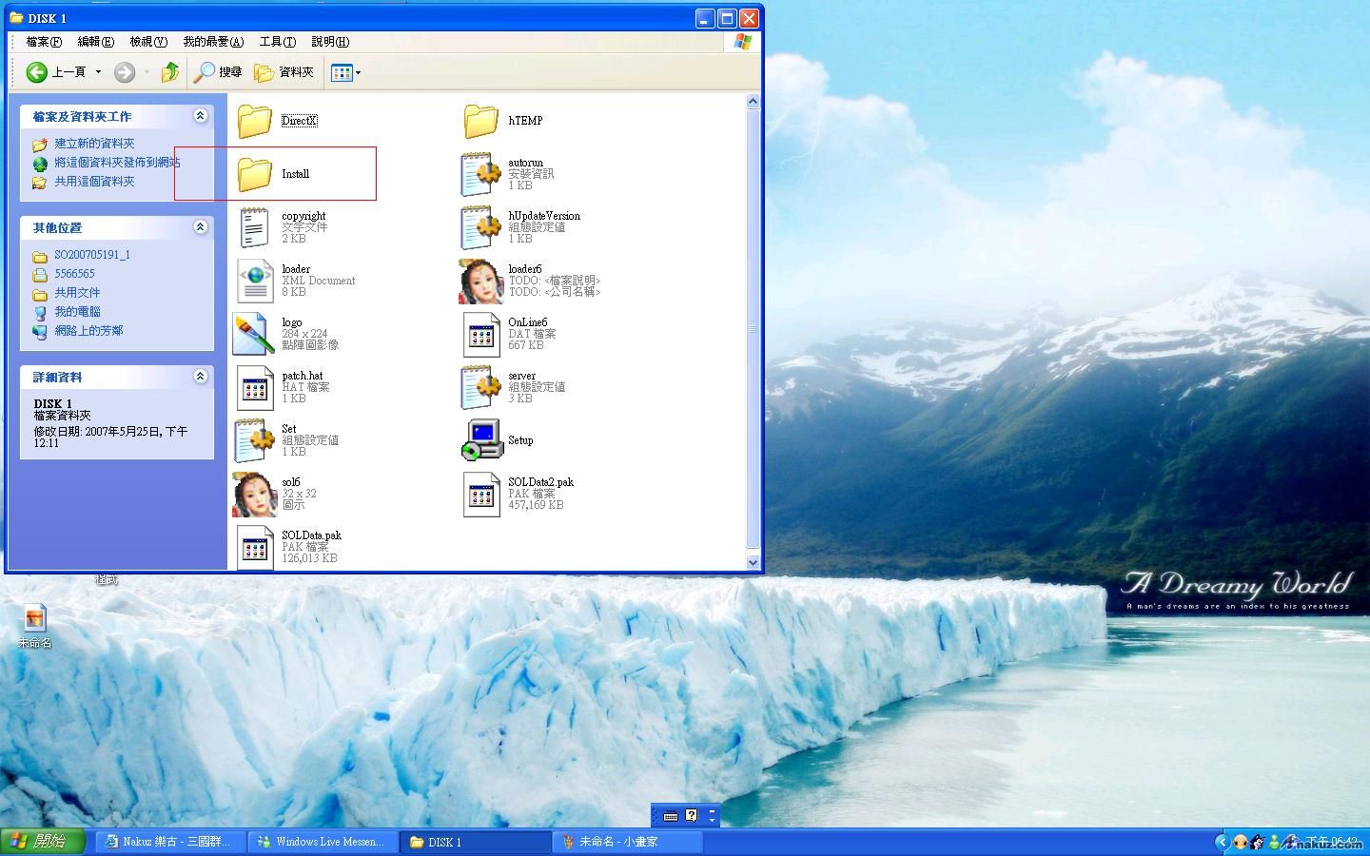This screenshot has height=856, width=1370.
Task: Go up one folder level
Action: coord(170,72)
